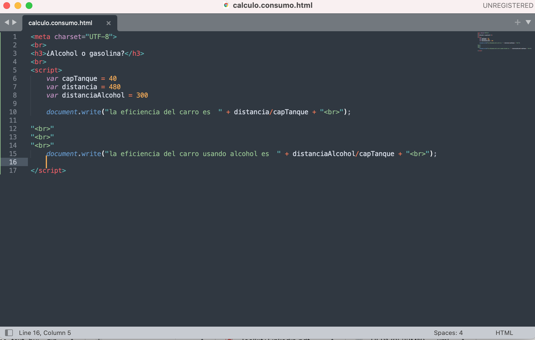The width and height of the screenshot is (535, 340).
Task: Click the opening <script> tag
Action: 46,70
